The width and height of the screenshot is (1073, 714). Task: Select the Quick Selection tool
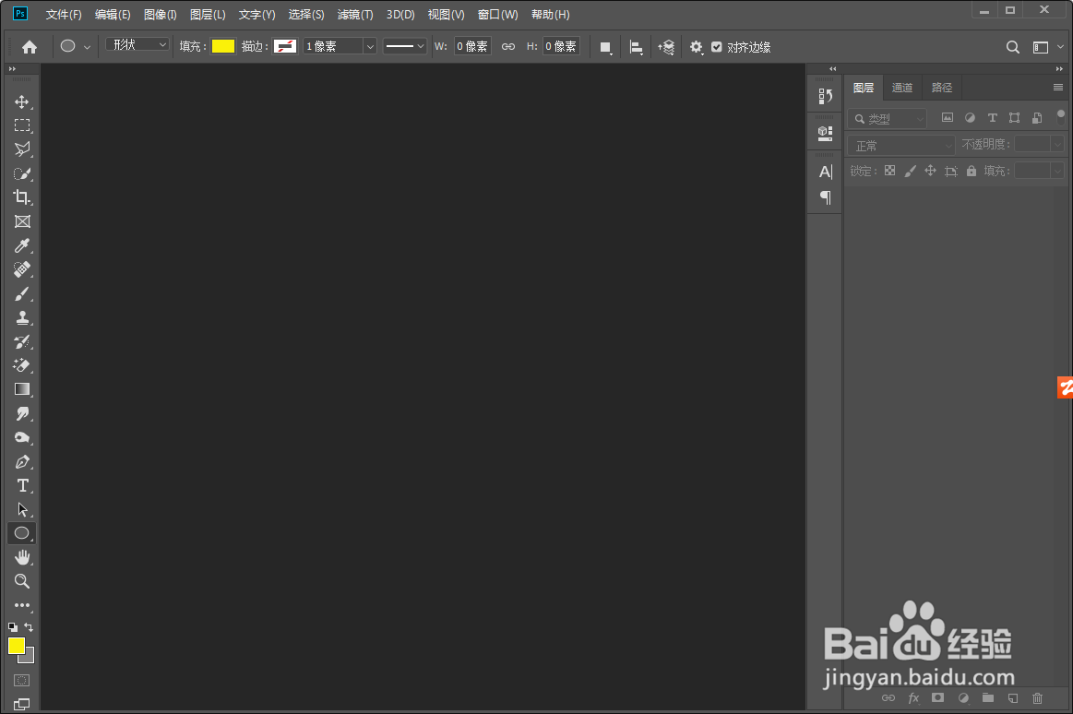(x=22, y=173)
